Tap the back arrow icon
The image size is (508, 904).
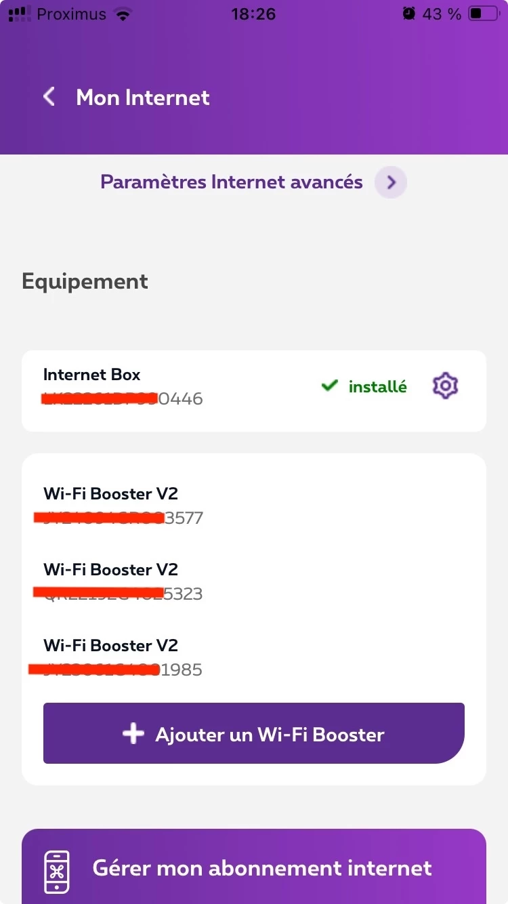pos(49,97)
